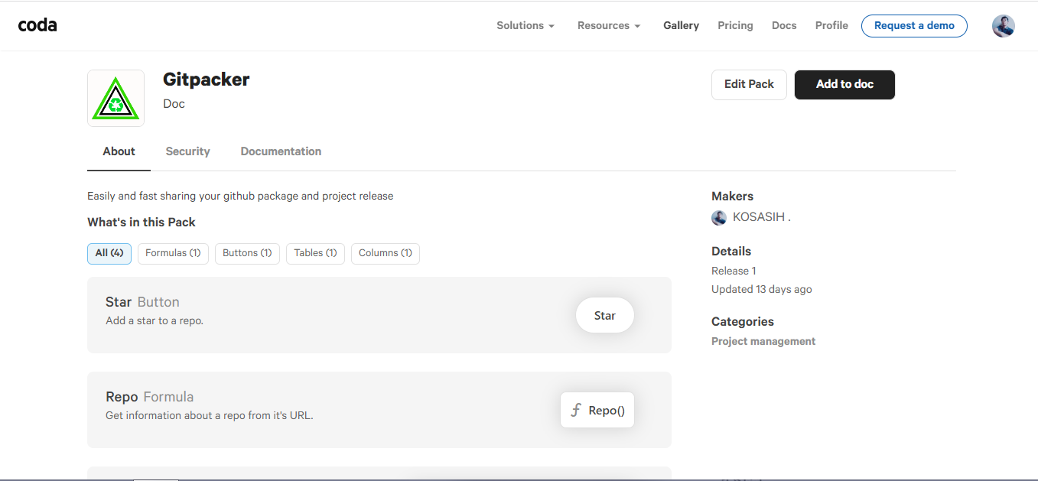
Task: Filter by Tables (1)
Action: coord(315,253)
